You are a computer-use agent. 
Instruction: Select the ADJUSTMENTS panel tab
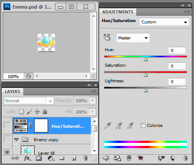coord(118,12)
